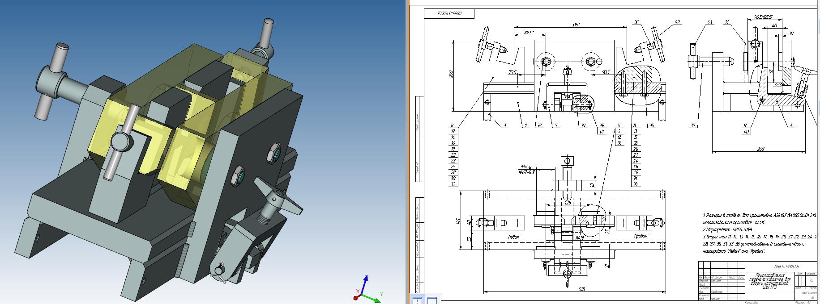Image resolution: width=820 pixels, height=304 pixels.
Task: Select position callout 37
Action: tap(694, 125)
